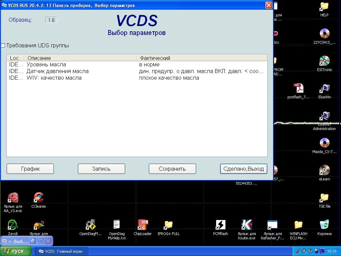Open the 22YC0415 disc image icon
Viewport: 341px width, 256px height.
click(x=324, y=36)
